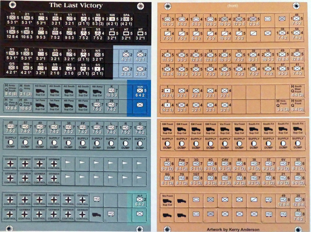Select the O HQ counter
The height and width of the screenshot is (232, 311).
point(140,128)
